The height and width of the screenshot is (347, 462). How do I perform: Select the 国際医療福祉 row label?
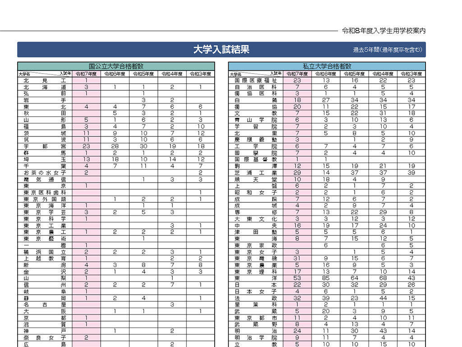point(255,80)
